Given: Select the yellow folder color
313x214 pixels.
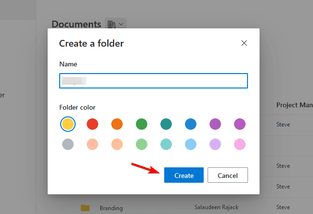Looking at the screenshot, I should [68, 125].
